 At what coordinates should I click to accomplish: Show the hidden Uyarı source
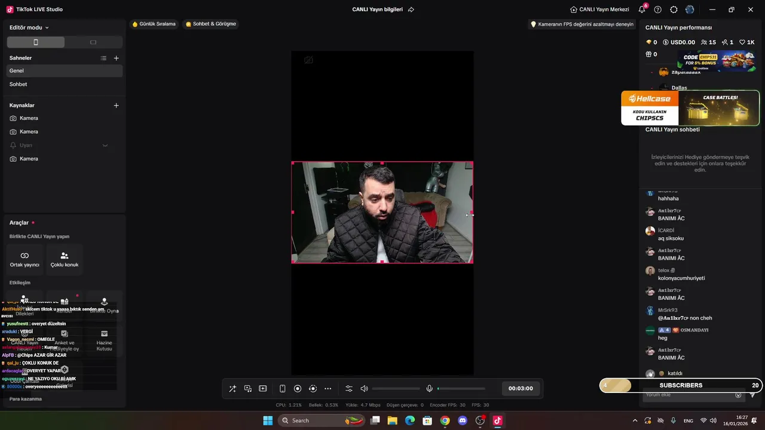pyautogui.click(x=105, y=145)
